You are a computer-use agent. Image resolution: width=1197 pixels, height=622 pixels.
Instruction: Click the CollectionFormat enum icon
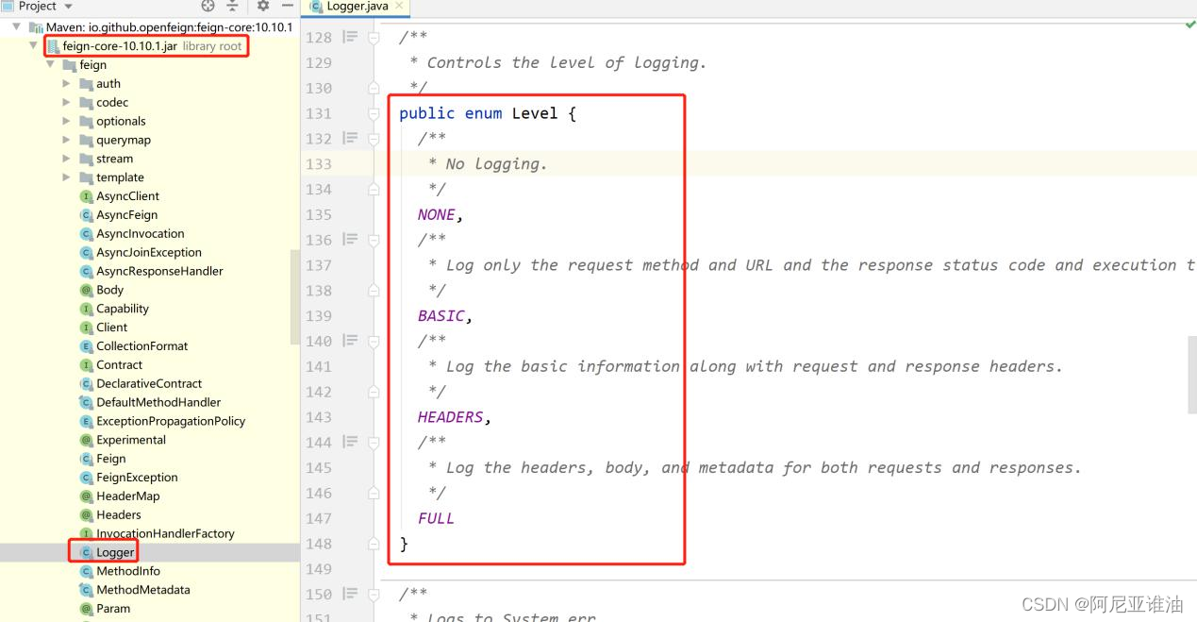[x=87, y=346]
